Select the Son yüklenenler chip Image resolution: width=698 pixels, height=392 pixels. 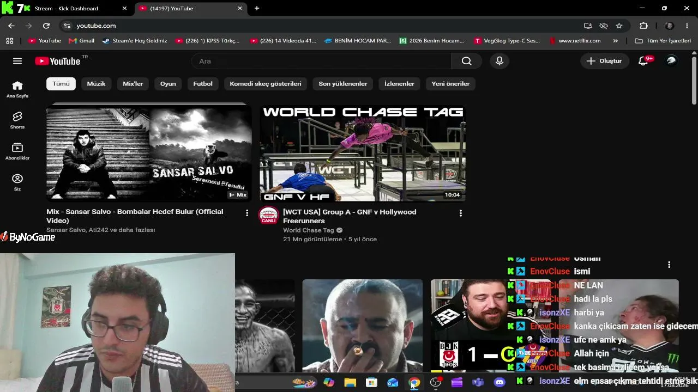click(x=343, y=84)
